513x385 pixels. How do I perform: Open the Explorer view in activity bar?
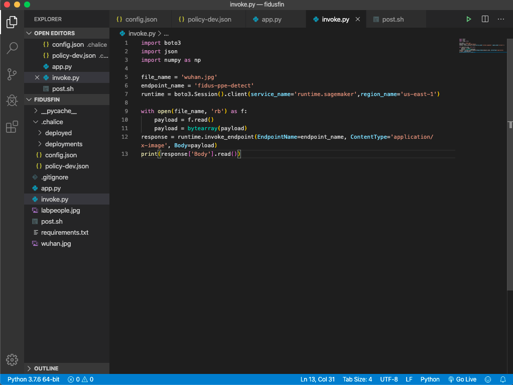[12, 22]
